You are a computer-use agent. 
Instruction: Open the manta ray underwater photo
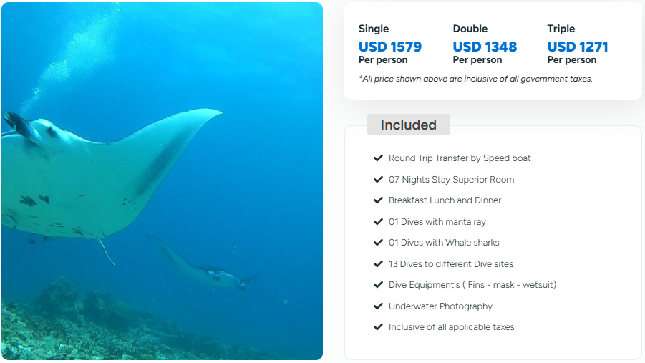162,181
